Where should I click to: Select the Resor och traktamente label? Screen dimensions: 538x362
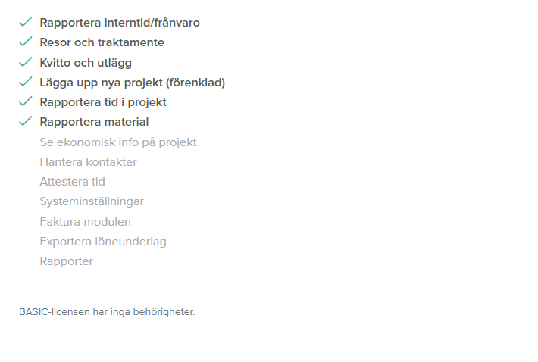tap(102, 42)
